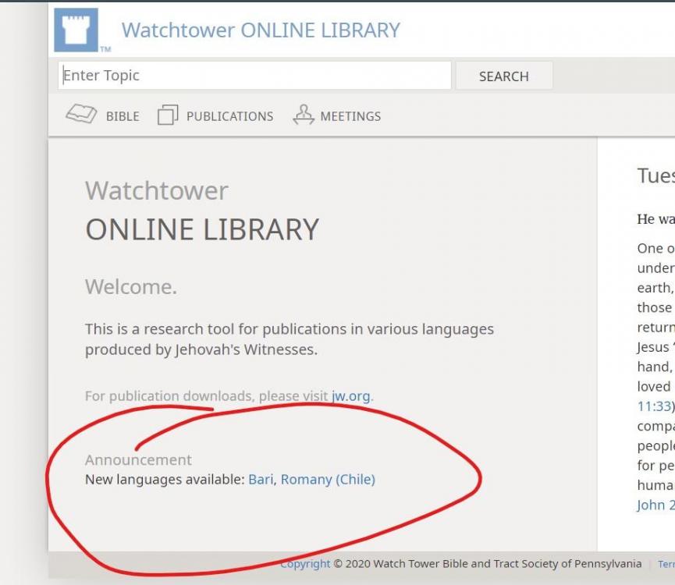
Task: Click the people Meetings icon
Action: [x=303, y=115]
